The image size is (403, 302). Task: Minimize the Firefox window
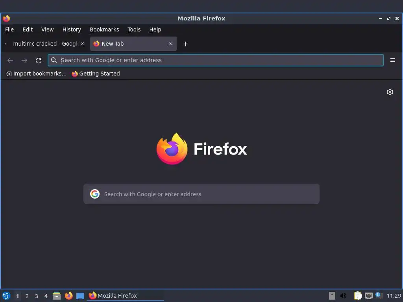pyautogui.click(x=381, y=18)
